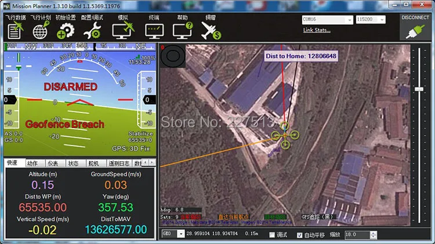Open the 终端 terminal icon
This screenshot has height=244, width=435.
154,31
